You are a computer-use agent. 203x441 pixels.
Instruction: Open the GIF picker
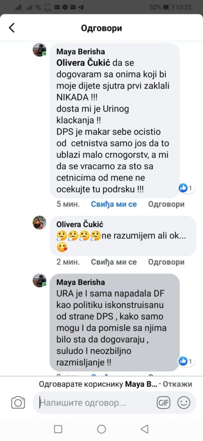click(x=164, y=403)
